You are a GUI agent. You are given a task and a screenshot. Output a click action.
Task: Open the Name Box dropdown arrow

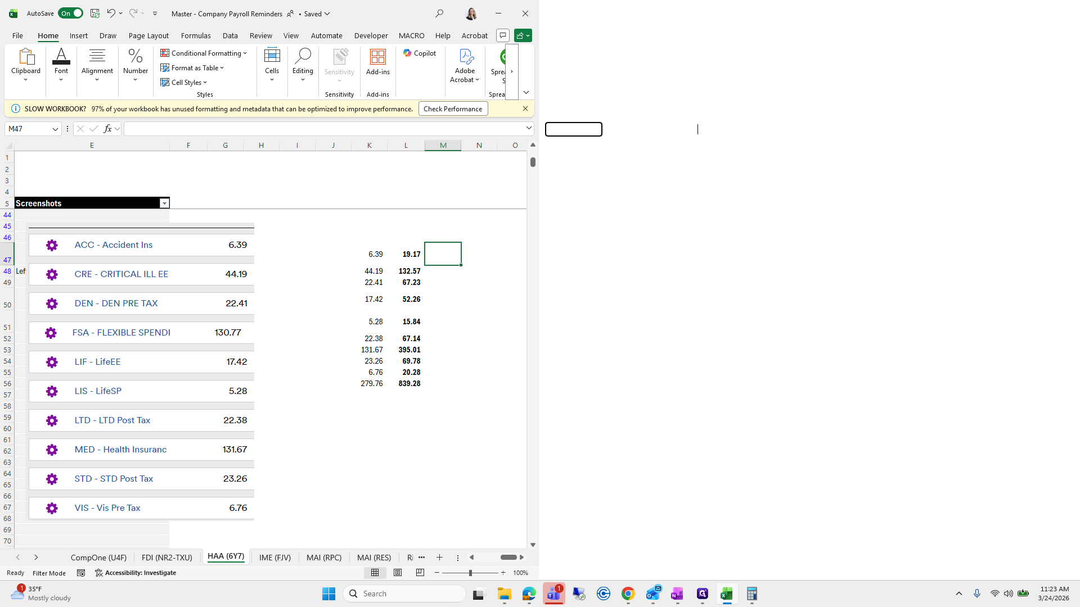pos(55,129)
